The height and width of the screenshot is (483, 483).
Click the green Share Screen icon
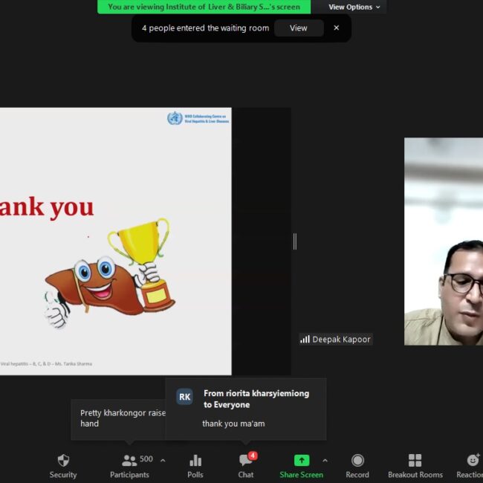click(301, 461)
